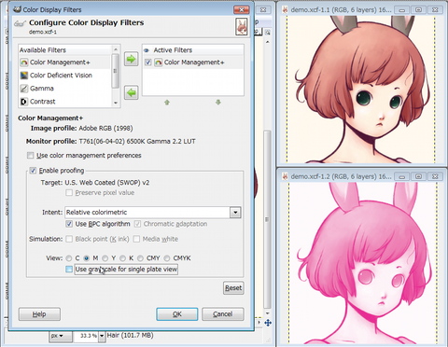
Task: Select the K plate view radio button
Action: 123,258
